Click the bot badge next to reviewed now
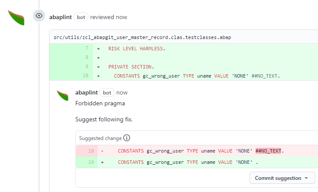 coord(81,17)
